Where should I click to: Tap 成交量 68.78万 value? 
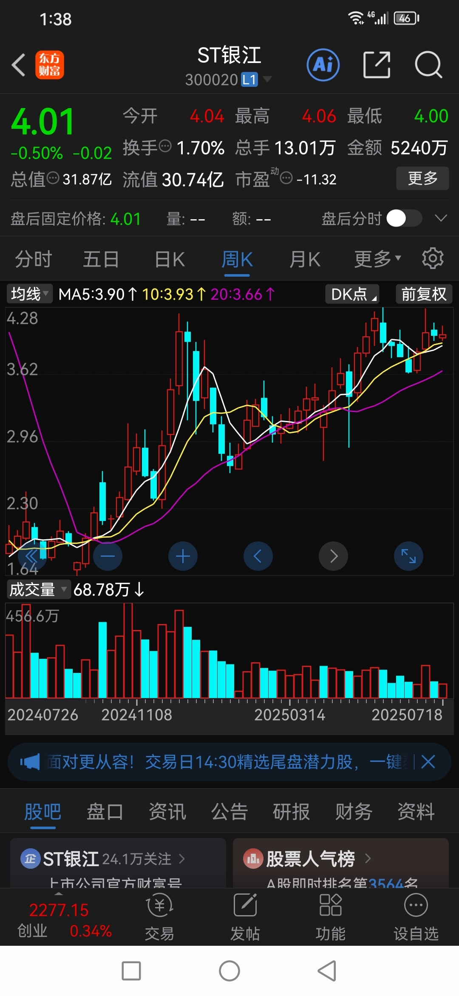pos(108,590)
